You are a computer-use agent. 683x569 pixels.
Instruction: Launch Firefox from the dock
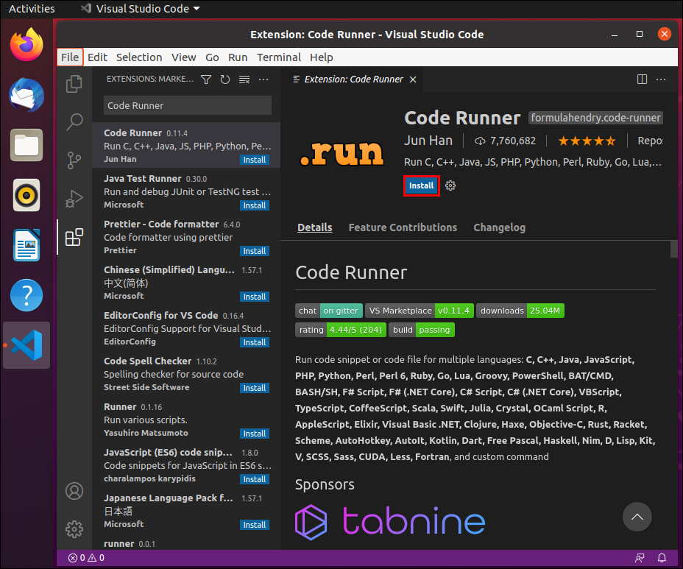tap(26, 44)
